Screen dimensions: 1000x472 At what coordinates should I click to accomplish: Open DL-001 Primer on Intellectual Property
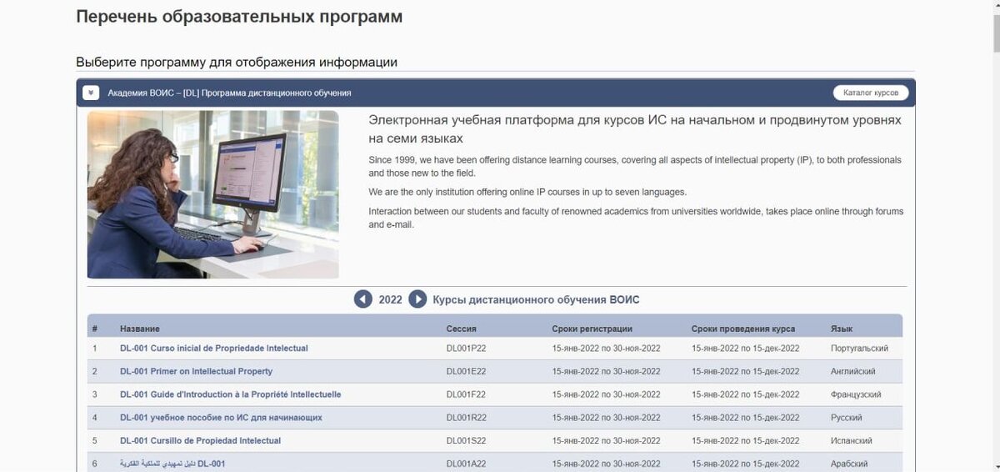(196, 371)
